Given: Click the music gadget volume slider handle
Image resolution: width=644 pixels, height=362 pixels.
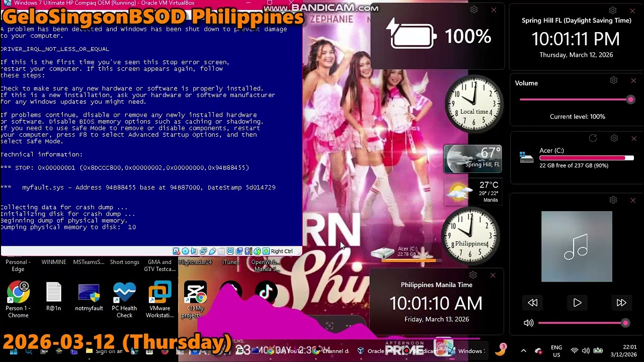Looking at the screenshot, I should coord(625,323).
